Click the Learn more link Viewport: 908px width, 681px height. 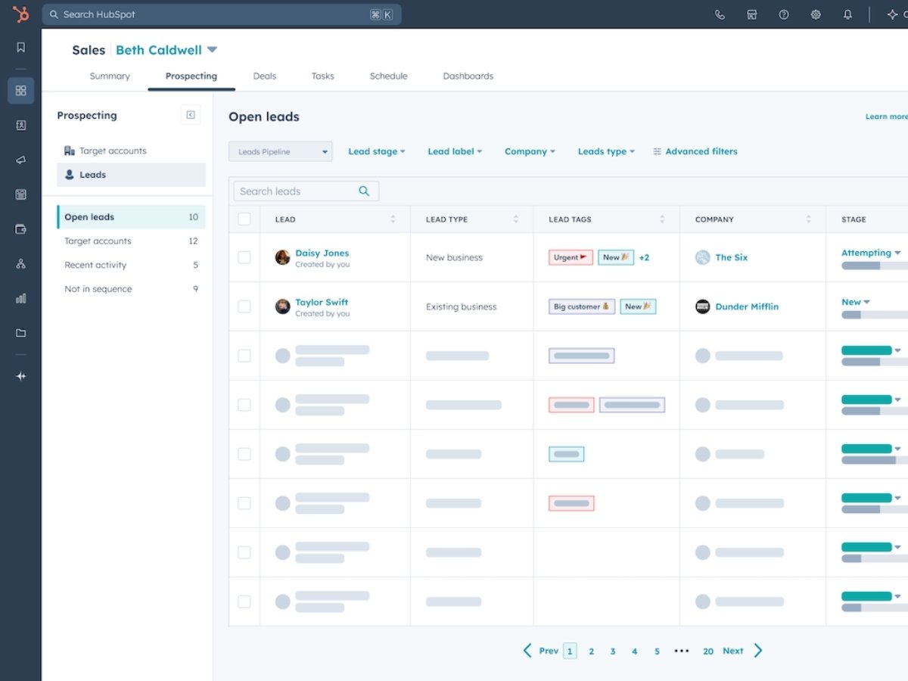point(886,117)
